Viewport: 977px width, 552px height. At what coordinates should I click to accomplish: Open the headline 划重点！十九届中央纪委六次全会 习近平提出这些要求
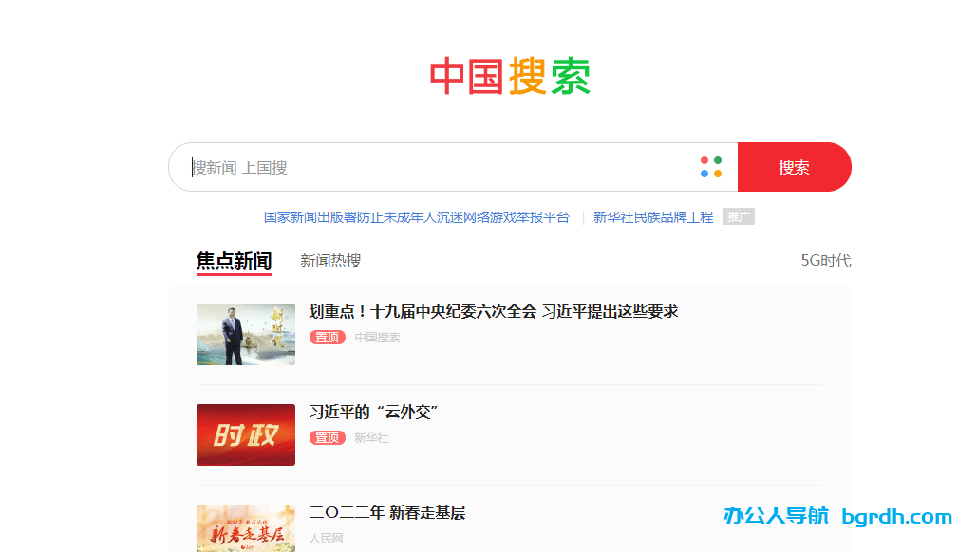[494, 312]
